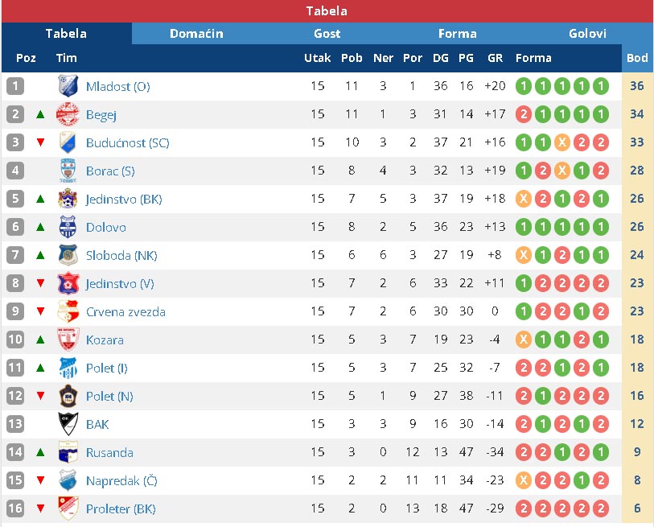Open the Budućnost (SC) team link
Screen dimensions: 654x527
[x=128, y=142]
